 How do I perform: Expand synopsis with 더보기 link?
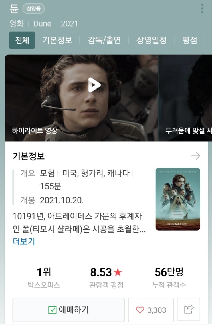24,241
